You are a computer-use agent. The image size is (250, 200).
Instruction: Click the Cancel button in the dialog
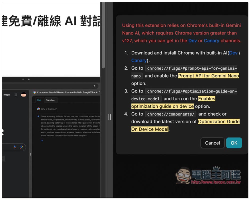tap(212, 143)
